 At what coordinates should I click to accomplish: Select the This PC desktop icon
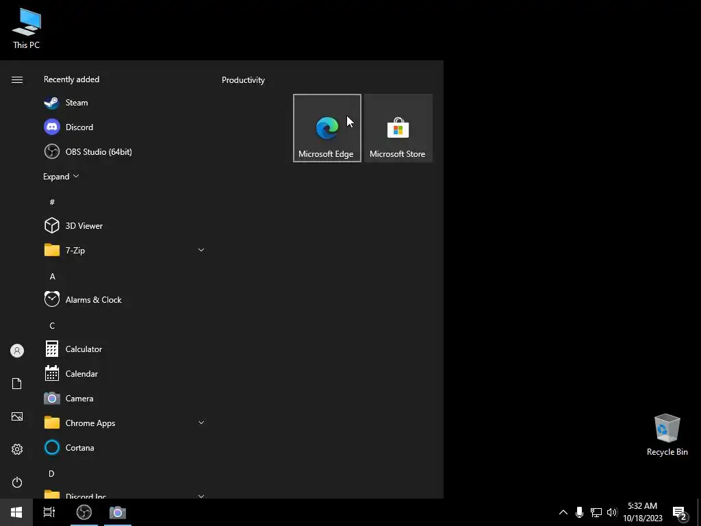(27, 29)
